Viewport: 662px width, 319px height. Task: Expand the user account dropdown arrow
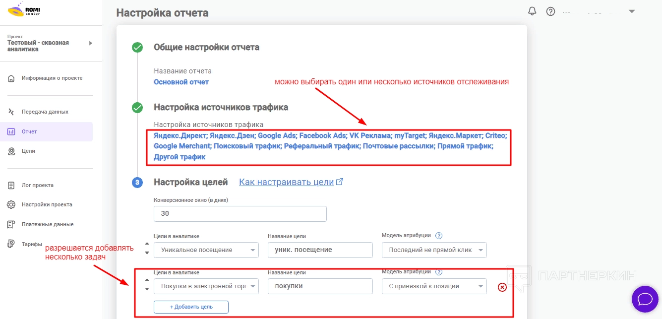click(631, 11)
